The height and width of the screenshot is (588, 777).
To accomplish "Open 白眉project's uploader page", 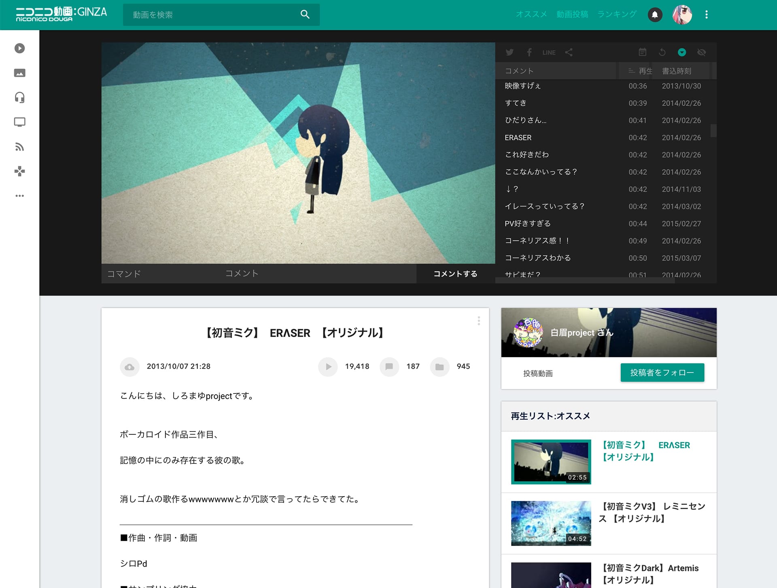I will pos(581,332).
